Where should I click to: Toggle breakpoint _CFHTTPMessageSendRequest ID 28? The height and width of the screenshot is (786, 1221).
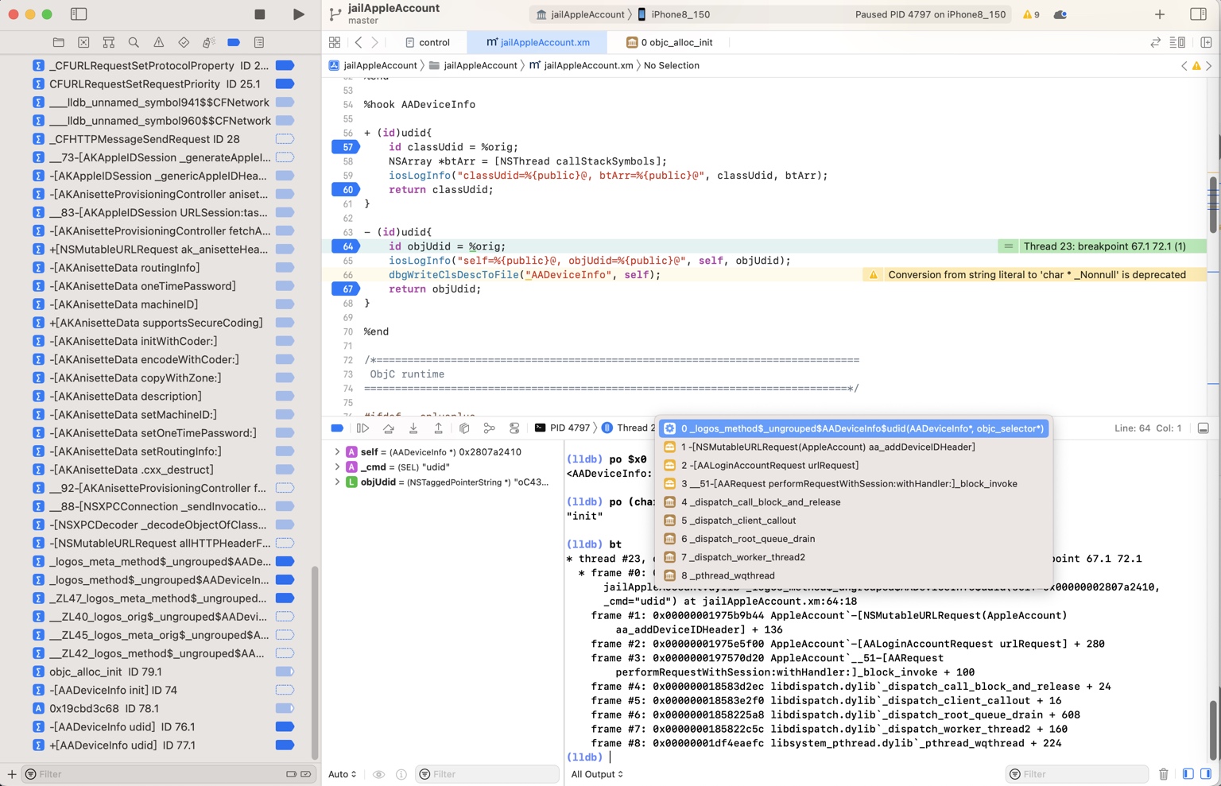285,139
